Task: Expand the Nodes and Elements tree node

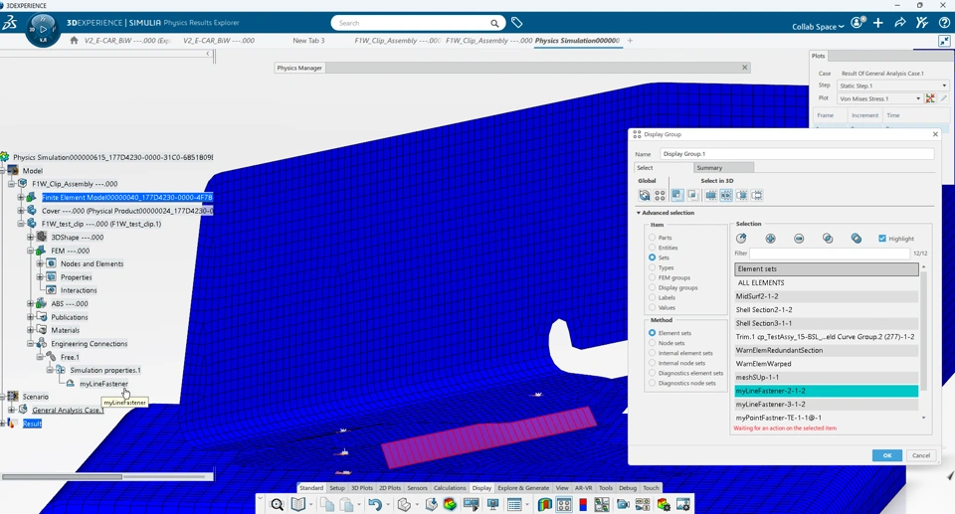Action: [40, 263]
